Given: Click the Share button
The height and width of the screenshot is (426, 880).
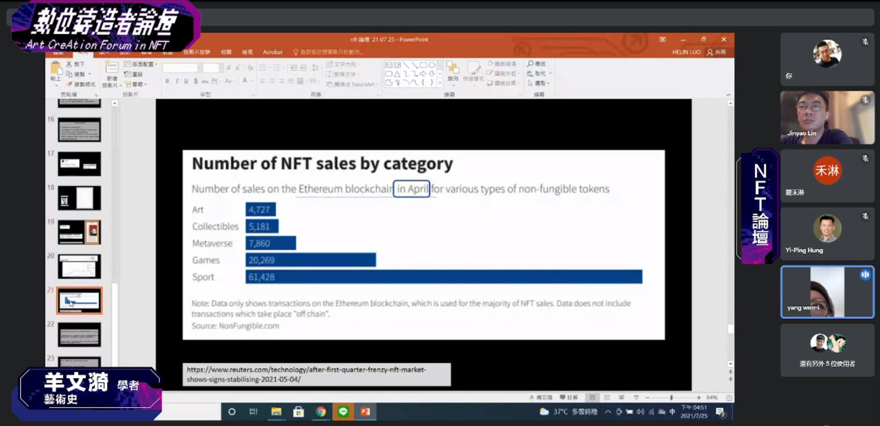Looking at the screenshot, I should pos(716,52).
